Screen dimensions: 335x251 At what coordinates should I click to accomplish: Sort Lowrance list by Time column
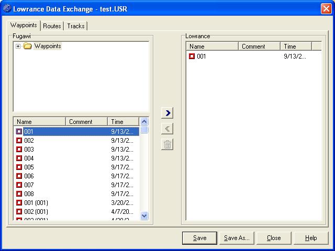tap(296, 47)
